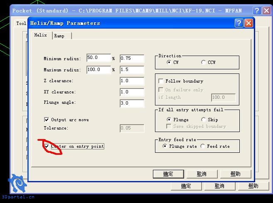This screenshot has width=273, height=203.
Task: Enable the Follow boundary checkbox
Action: [x=161, y=81]
